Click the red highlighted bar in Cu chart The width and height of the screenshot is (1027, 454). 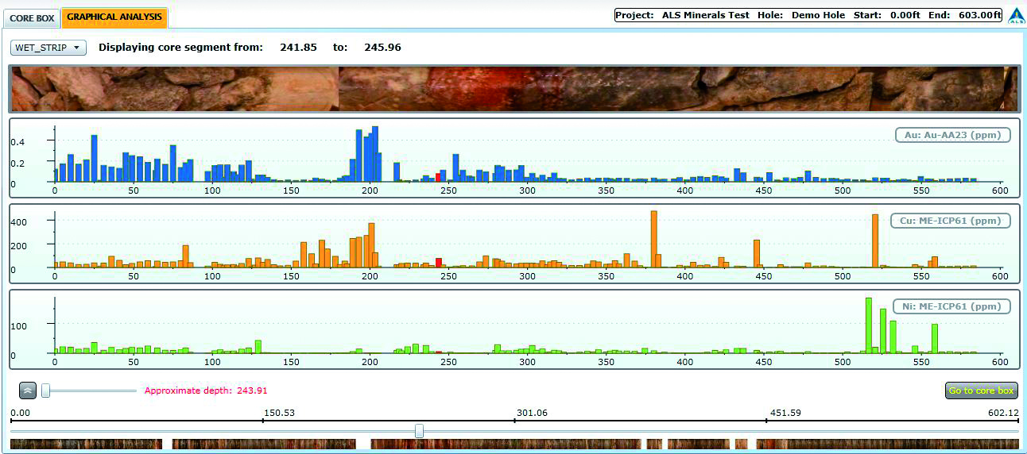click(439, 263)
